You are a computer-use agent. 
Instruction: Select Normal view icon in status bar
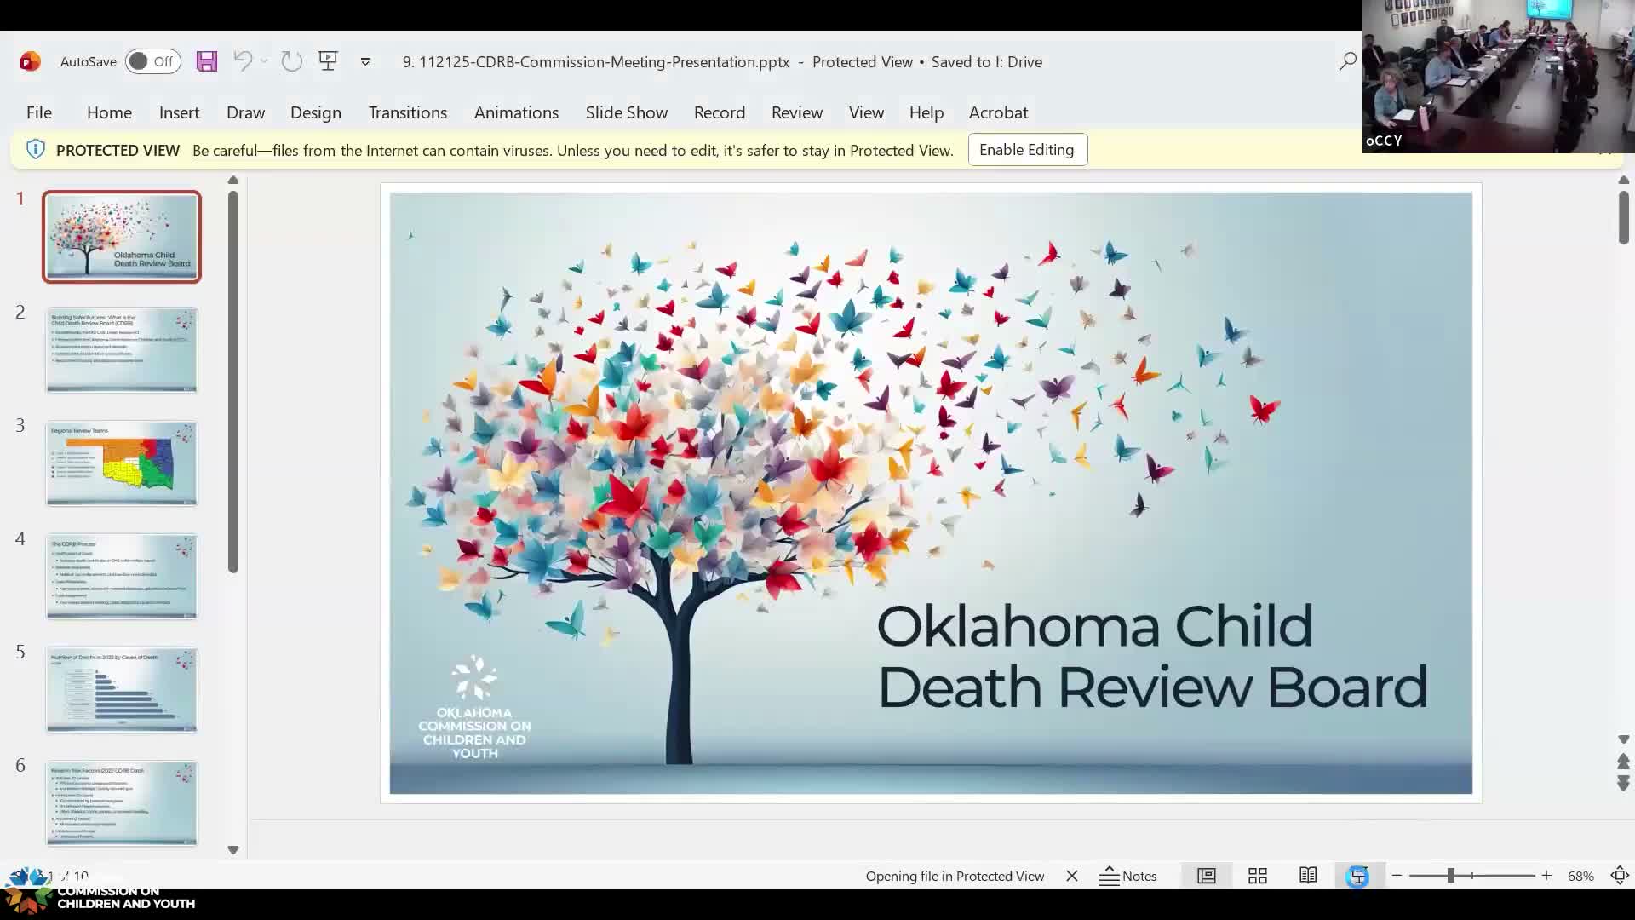click(x=1206, y=876)
